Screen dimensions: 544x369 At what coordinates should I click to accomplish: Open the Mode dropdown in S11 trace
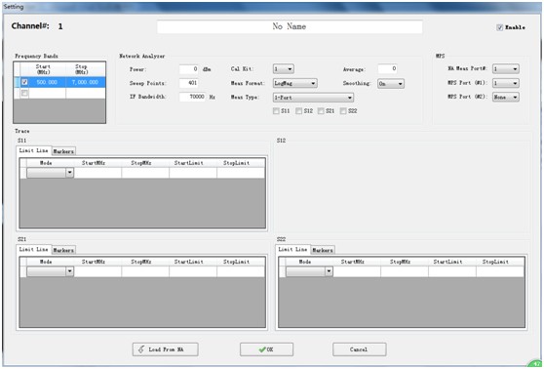pyautogui.click(x=51, y=173)
